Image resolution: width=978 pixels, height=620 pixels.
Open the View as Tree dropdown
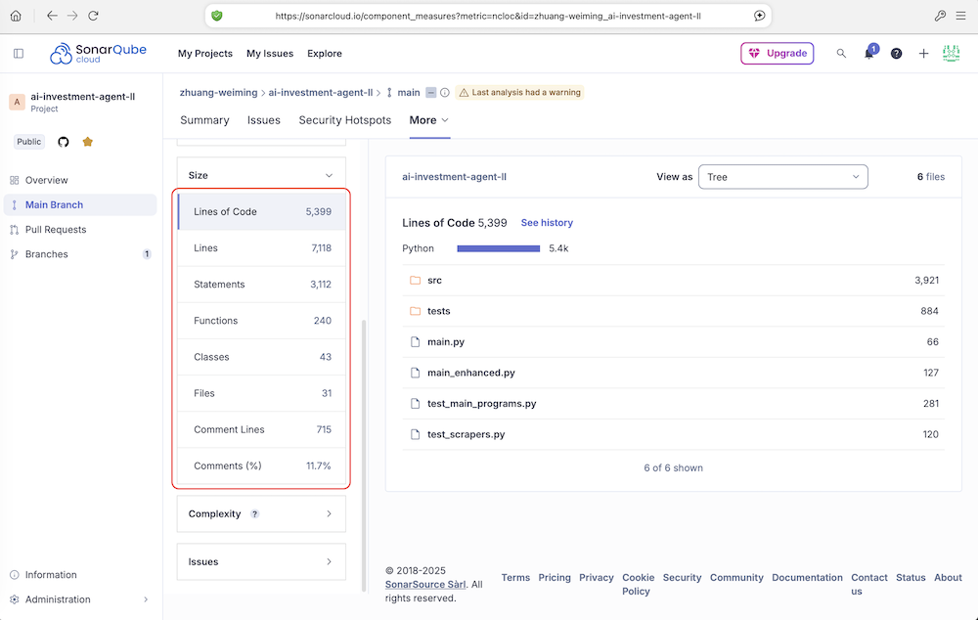782,177
